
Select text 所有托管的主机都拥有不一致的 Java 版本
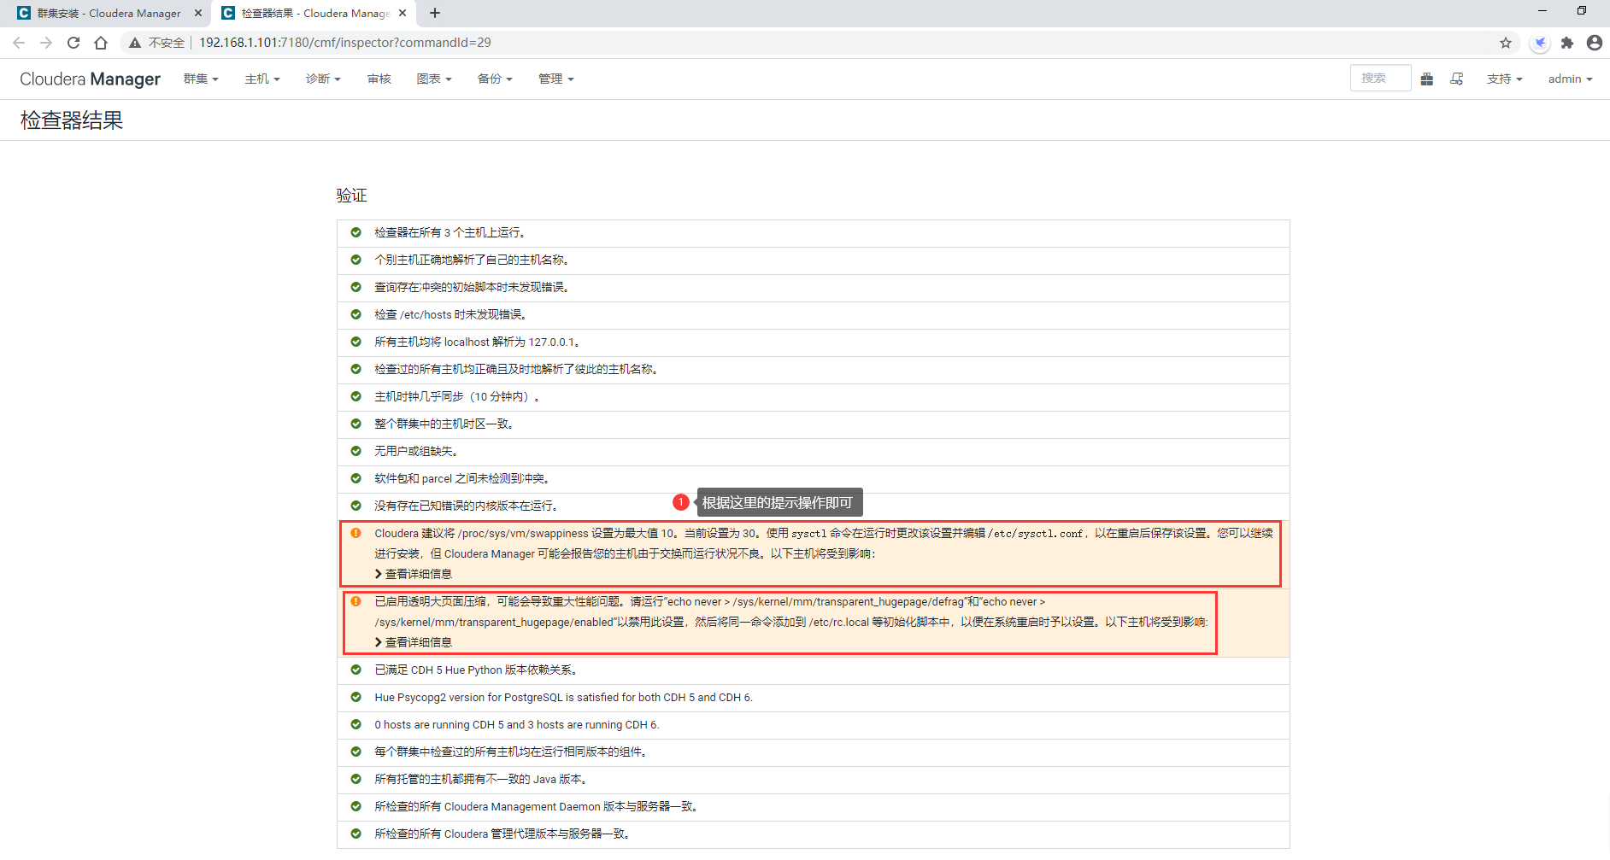(x=481, y=779)
